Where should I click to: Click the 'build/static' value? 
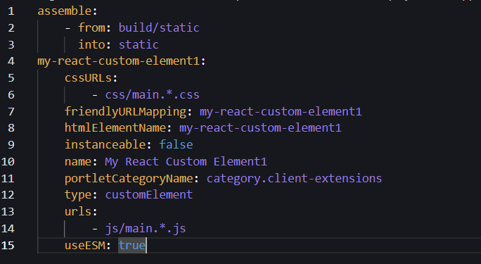pos(159,28)
